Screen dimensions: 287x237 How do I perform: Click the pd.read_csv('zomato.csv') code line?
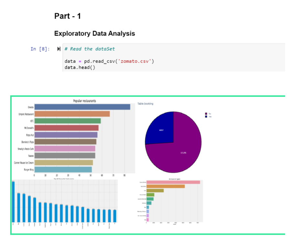(x=109, y=61)
